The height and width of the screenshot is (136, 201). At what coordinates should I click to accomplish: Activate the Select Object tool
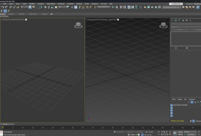tap(30, 7)
